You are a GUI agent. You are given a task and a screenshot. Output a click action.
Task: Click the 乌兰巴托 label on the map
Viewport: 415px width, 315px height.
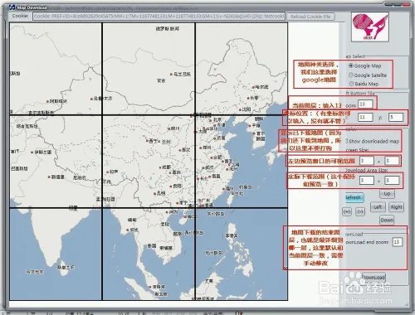[x=183, y=74]
